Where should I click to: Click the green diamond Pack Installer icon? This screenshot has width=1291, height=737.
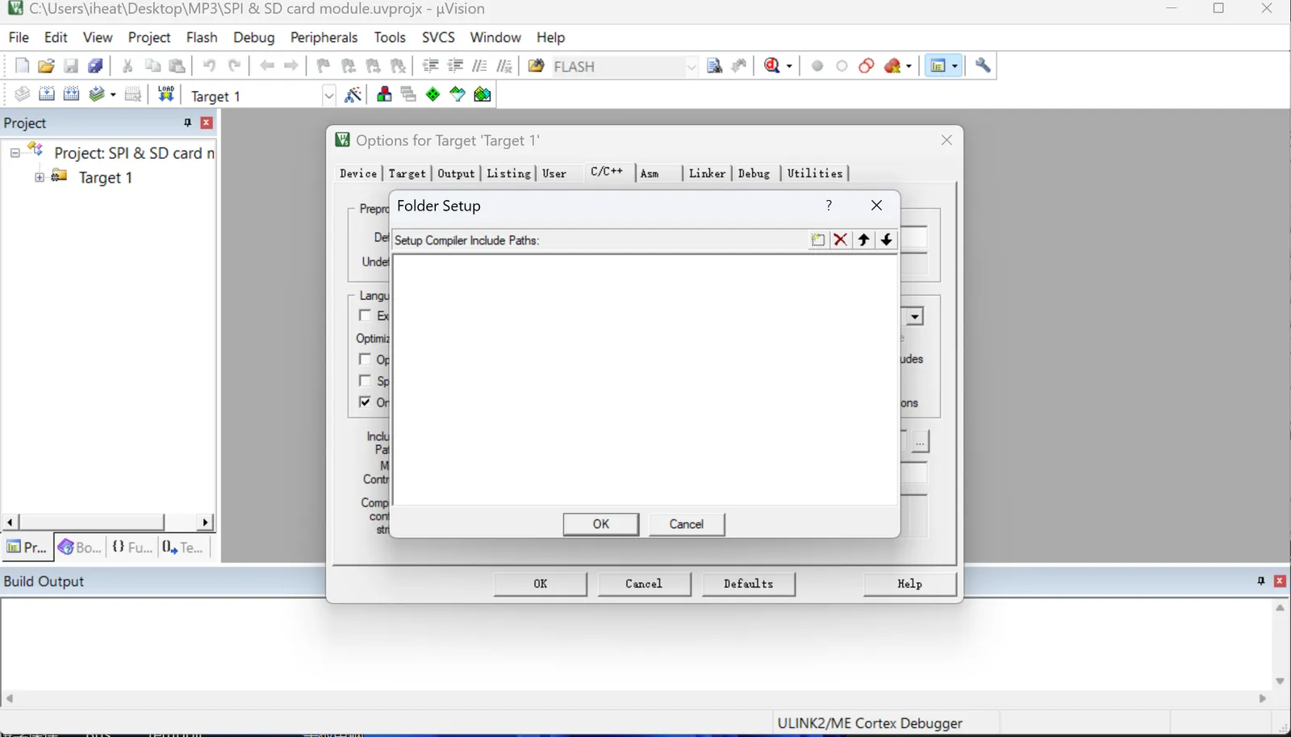[x=433, y=94]
